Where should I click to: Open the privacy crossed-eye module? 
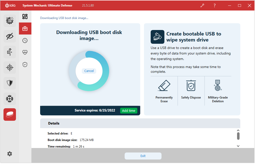pos(10,36)
